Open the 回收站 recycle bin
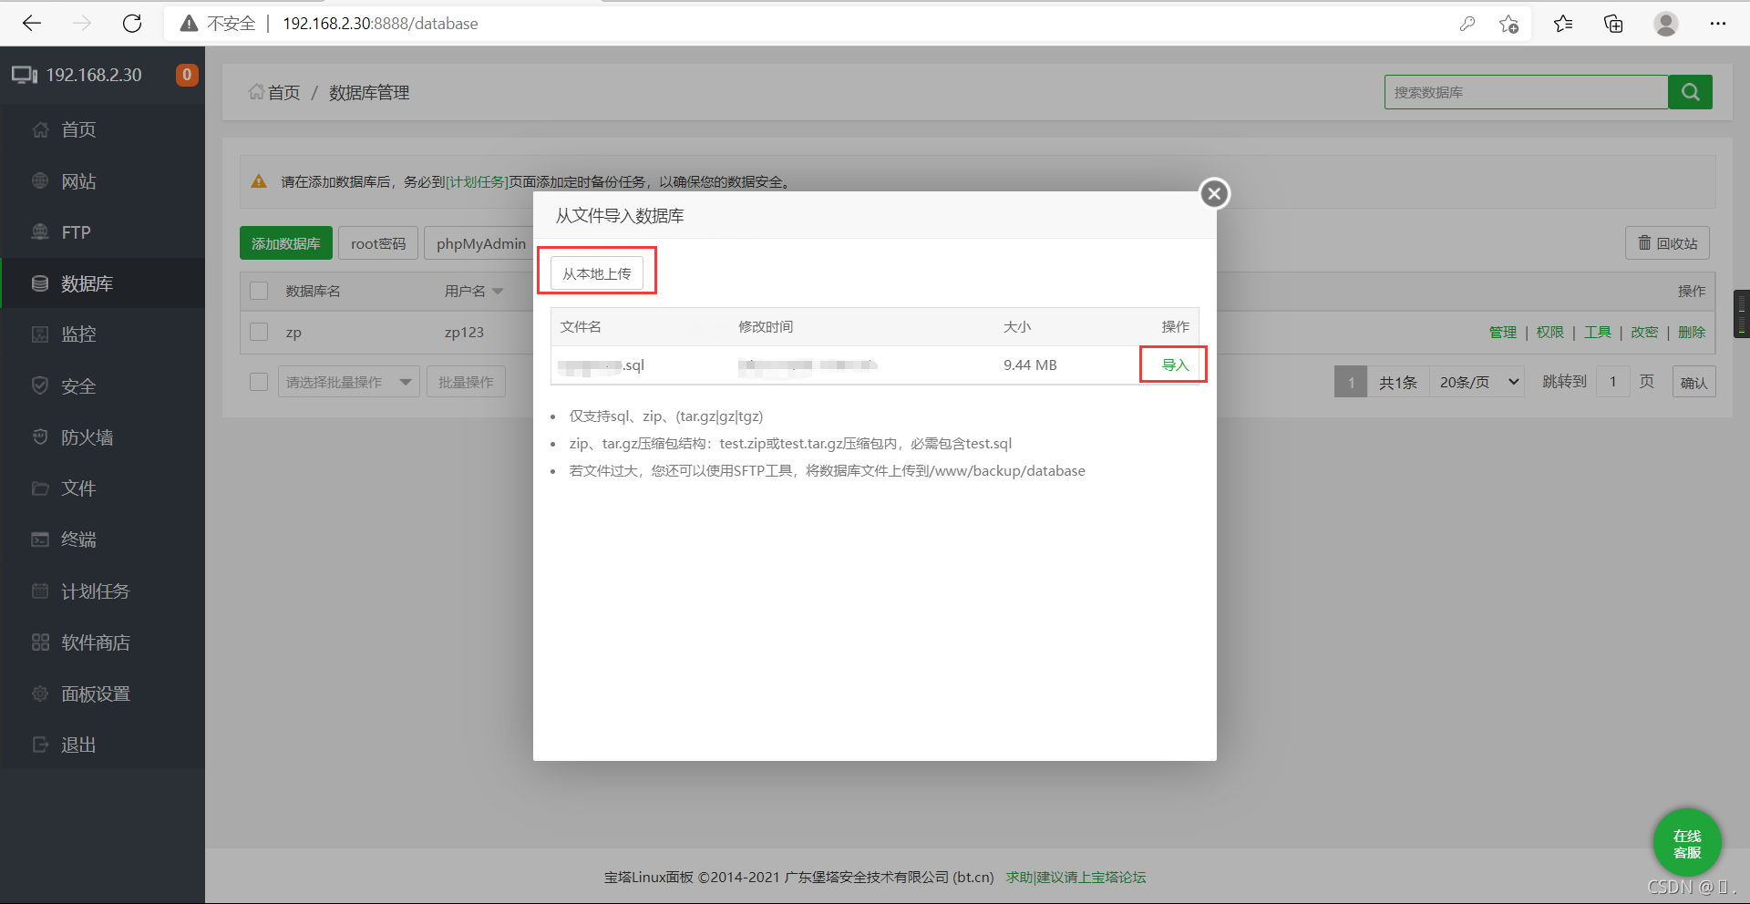Viewport: 1750px width, 904px height. 1667,243
